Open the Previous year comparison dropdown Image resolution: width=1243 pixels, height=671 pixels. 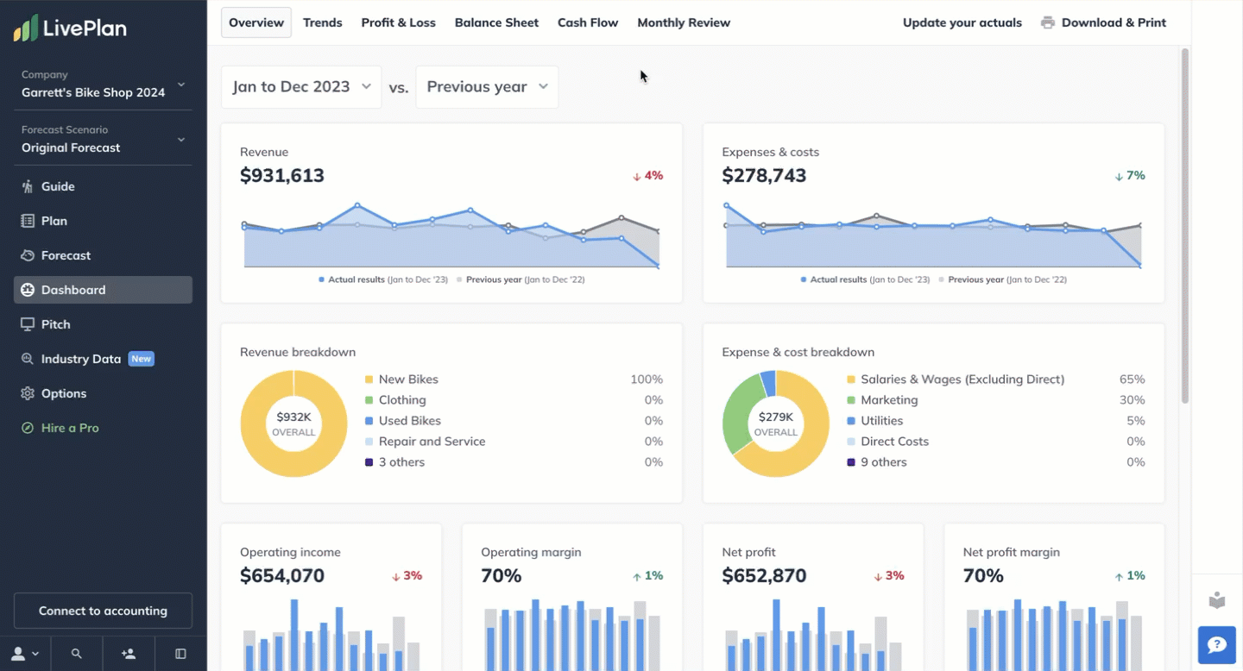pos(487,87)
